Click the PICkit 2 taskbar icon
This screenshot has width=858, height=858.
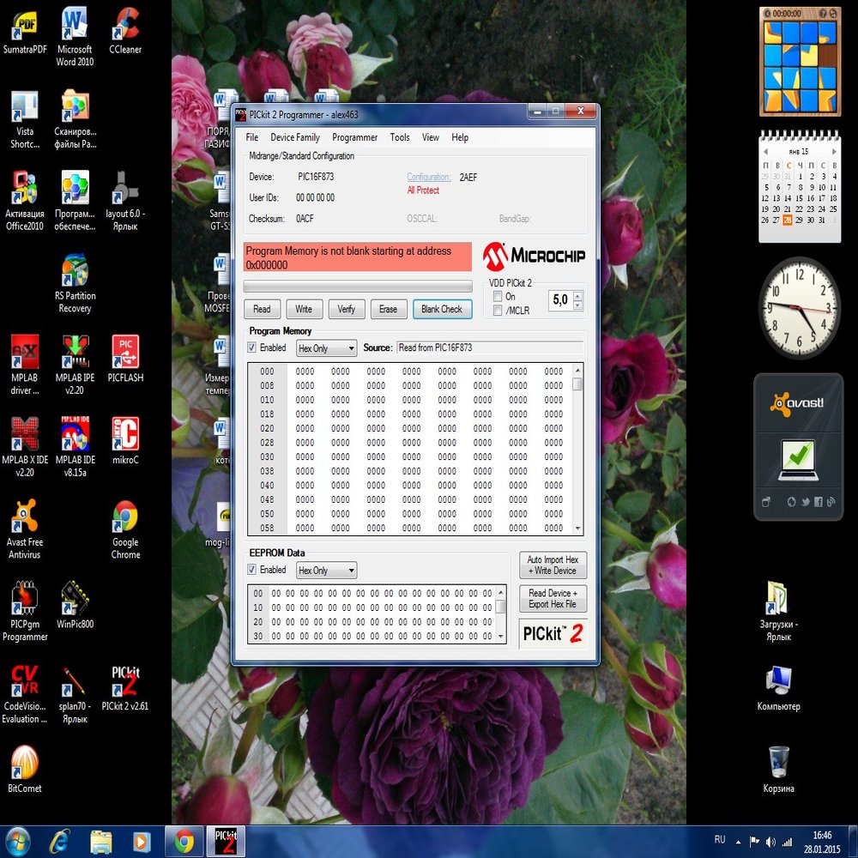click(x=226, y=841)
